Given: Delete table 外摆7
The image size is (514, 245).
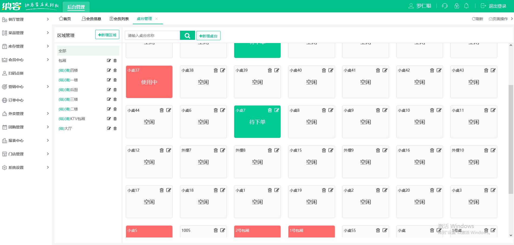Looking at the screenshot, I should coord(216,150).
